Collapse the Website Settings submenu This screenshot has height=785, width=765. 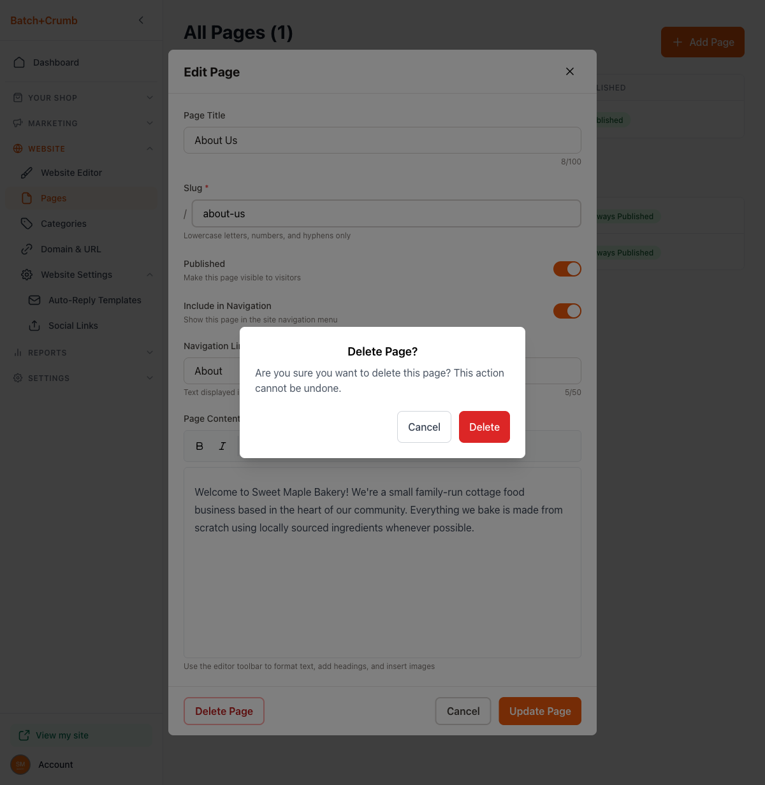[150, 275]
